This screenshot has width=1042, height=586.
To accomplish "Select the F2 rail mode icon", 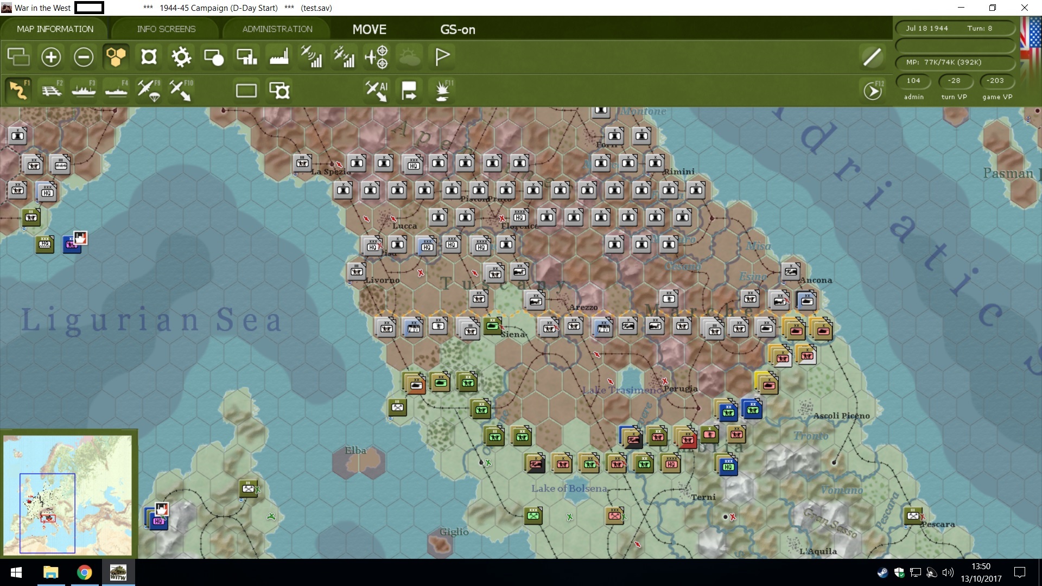I will (51, 90).
